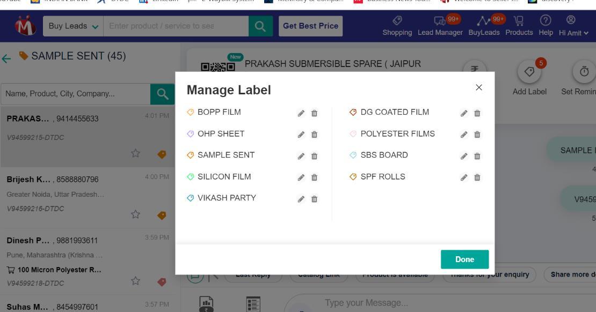Edit the SPF ROLLS label

(x=464, y=177)
